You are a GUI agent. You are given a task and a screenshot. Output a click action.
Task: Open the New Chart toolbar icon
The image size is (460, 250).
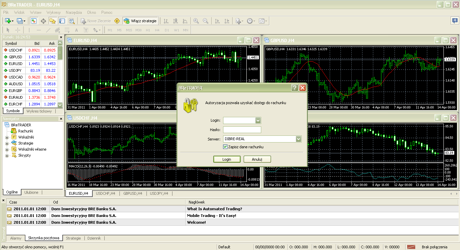click(8, 21)
